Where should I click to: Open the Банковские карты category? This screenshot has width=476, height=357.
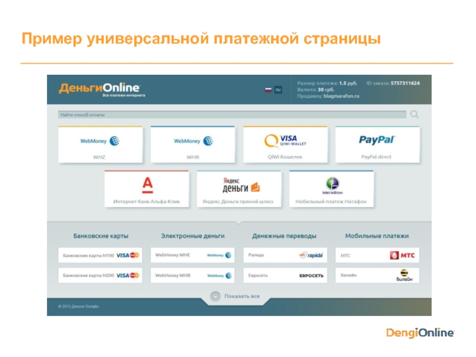coord(101,236)
